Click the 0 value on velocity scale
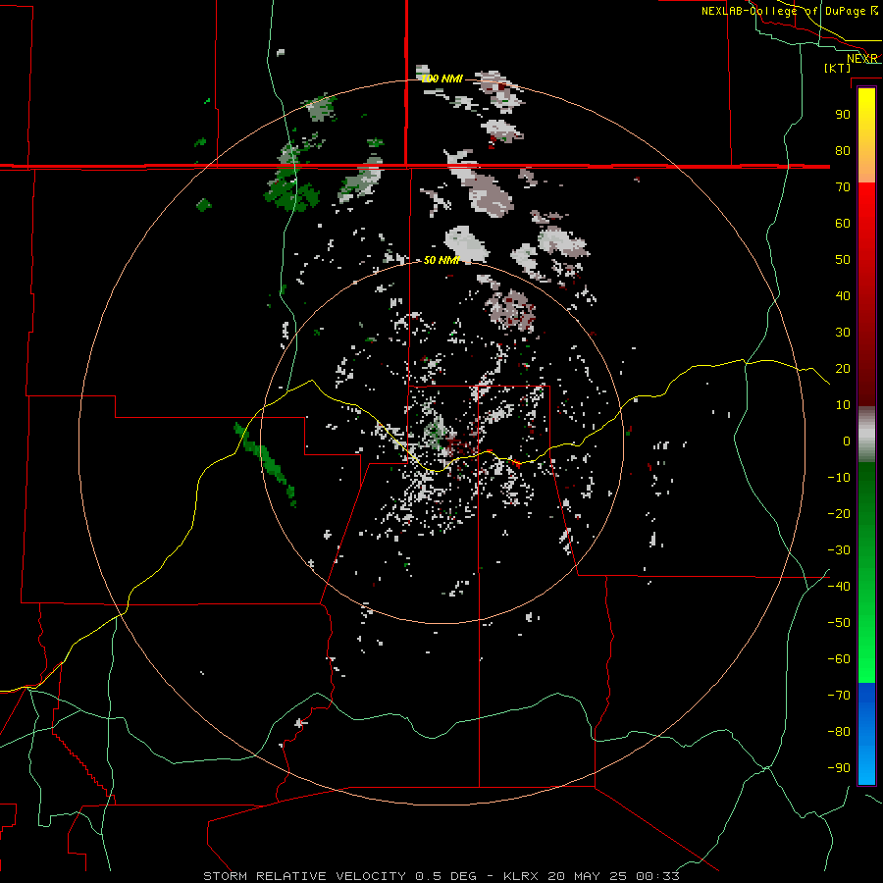The height and width of the screenshot is (883, 883). [847, 441]
